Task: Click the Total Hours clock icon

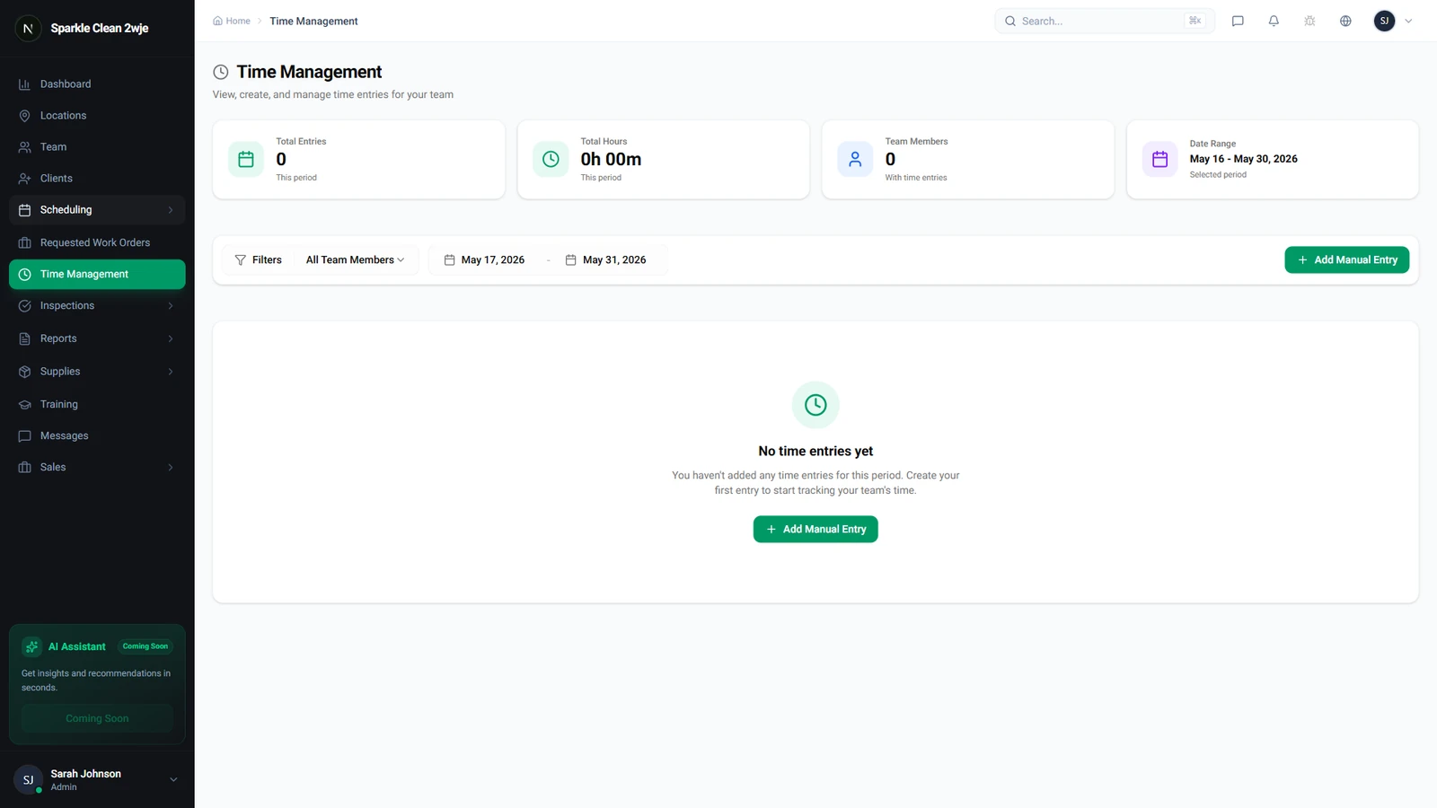Action: [551, 160]
